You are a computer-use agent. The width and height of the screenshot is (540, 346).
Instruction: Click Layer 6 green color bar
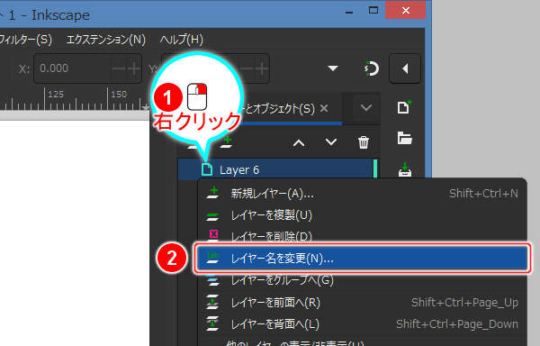coord(375,168)
